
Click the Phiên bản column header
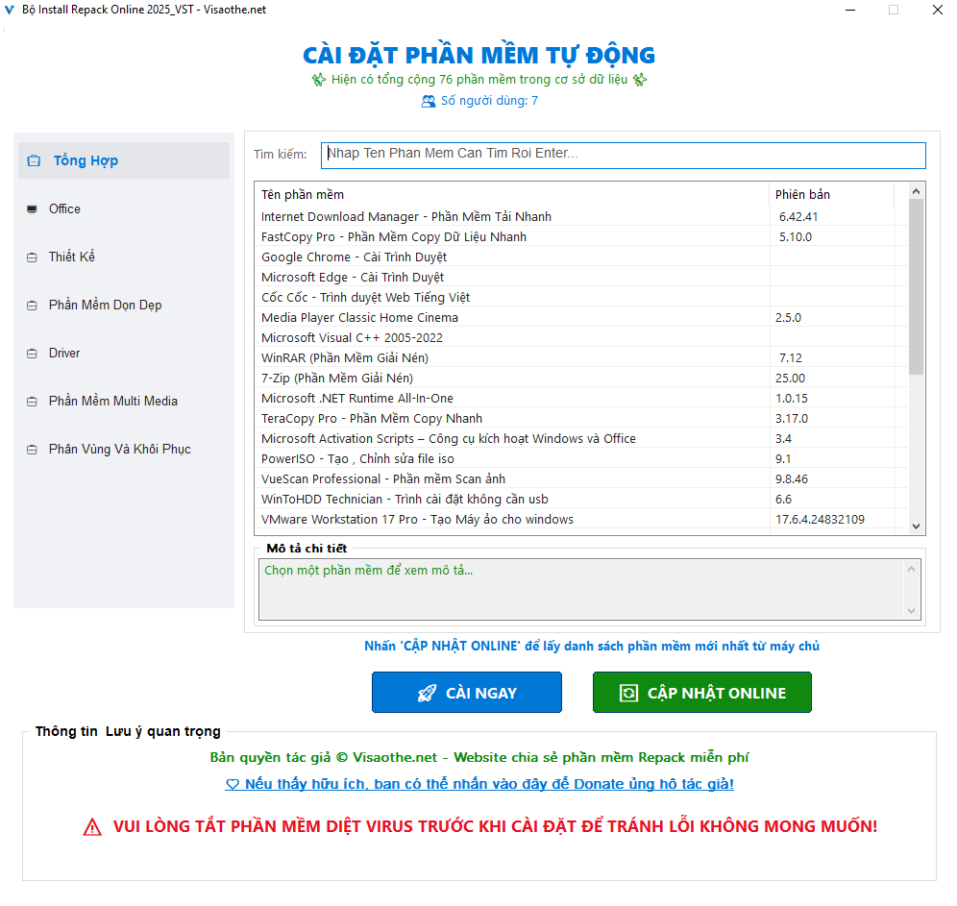tap(831, 194)
